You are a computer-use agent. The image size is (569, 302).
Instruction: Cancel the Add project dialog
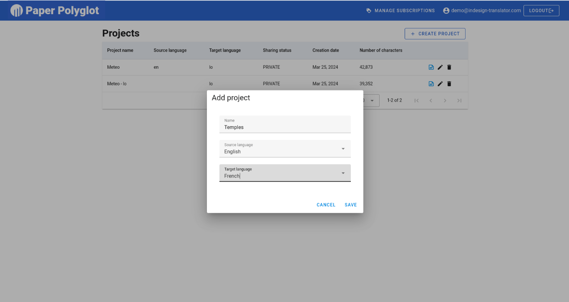pyautogui.click(x=326, y=205)
